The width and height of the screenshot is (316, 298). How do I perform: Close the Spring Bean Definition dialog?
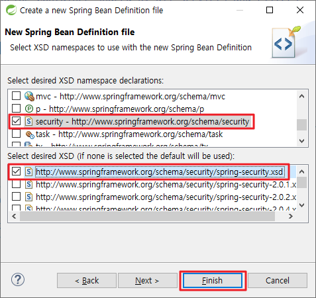click(x=300, y=10)
